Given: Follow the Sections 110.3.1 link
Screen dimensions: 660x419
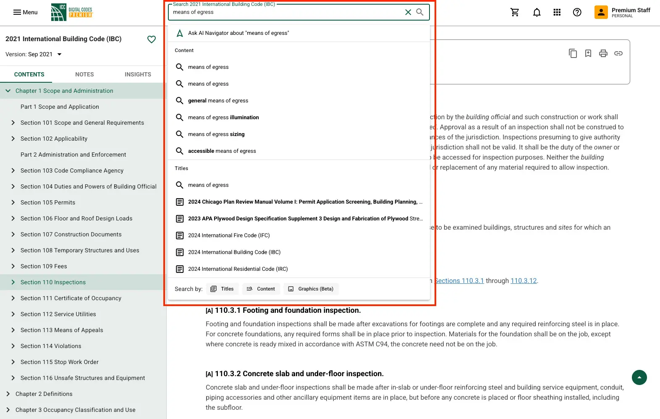Looking at the screenshot, I should (459, 281).
